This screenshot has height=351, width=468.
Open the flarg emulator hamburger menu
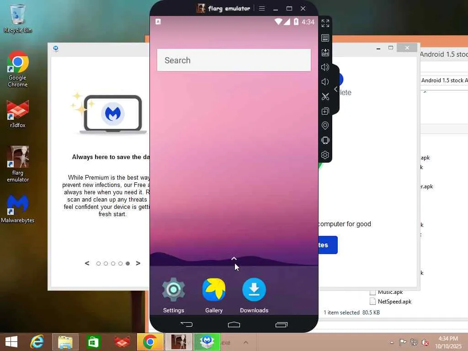(x=262, y=8)
